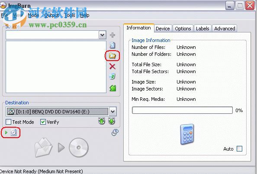Select the Information tab
Image resolution: width=257 pixels, height=174 pixels.
[138, 28]
